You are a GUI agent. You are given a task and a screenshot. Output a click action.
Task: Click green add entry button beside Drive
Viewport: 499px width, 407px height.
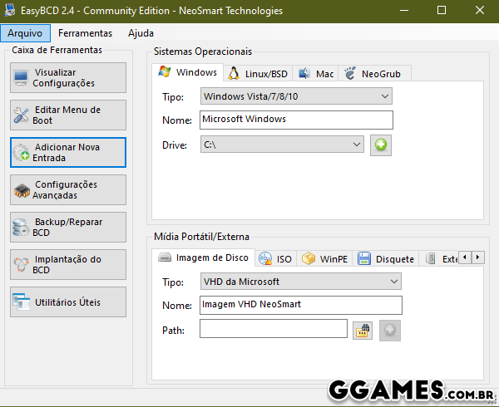(x=382, y=145)
